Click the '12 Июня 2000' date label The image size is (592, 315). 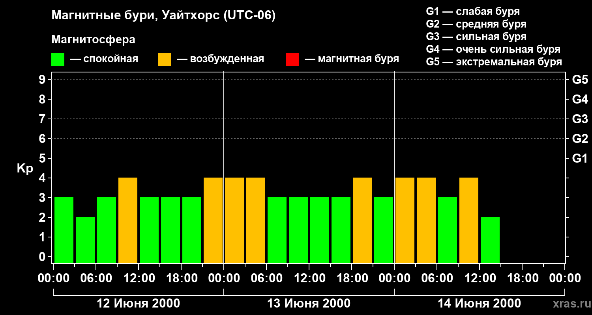(139, 304)
